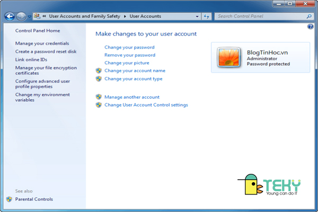Open Manage your file encryption certificates

46,70
